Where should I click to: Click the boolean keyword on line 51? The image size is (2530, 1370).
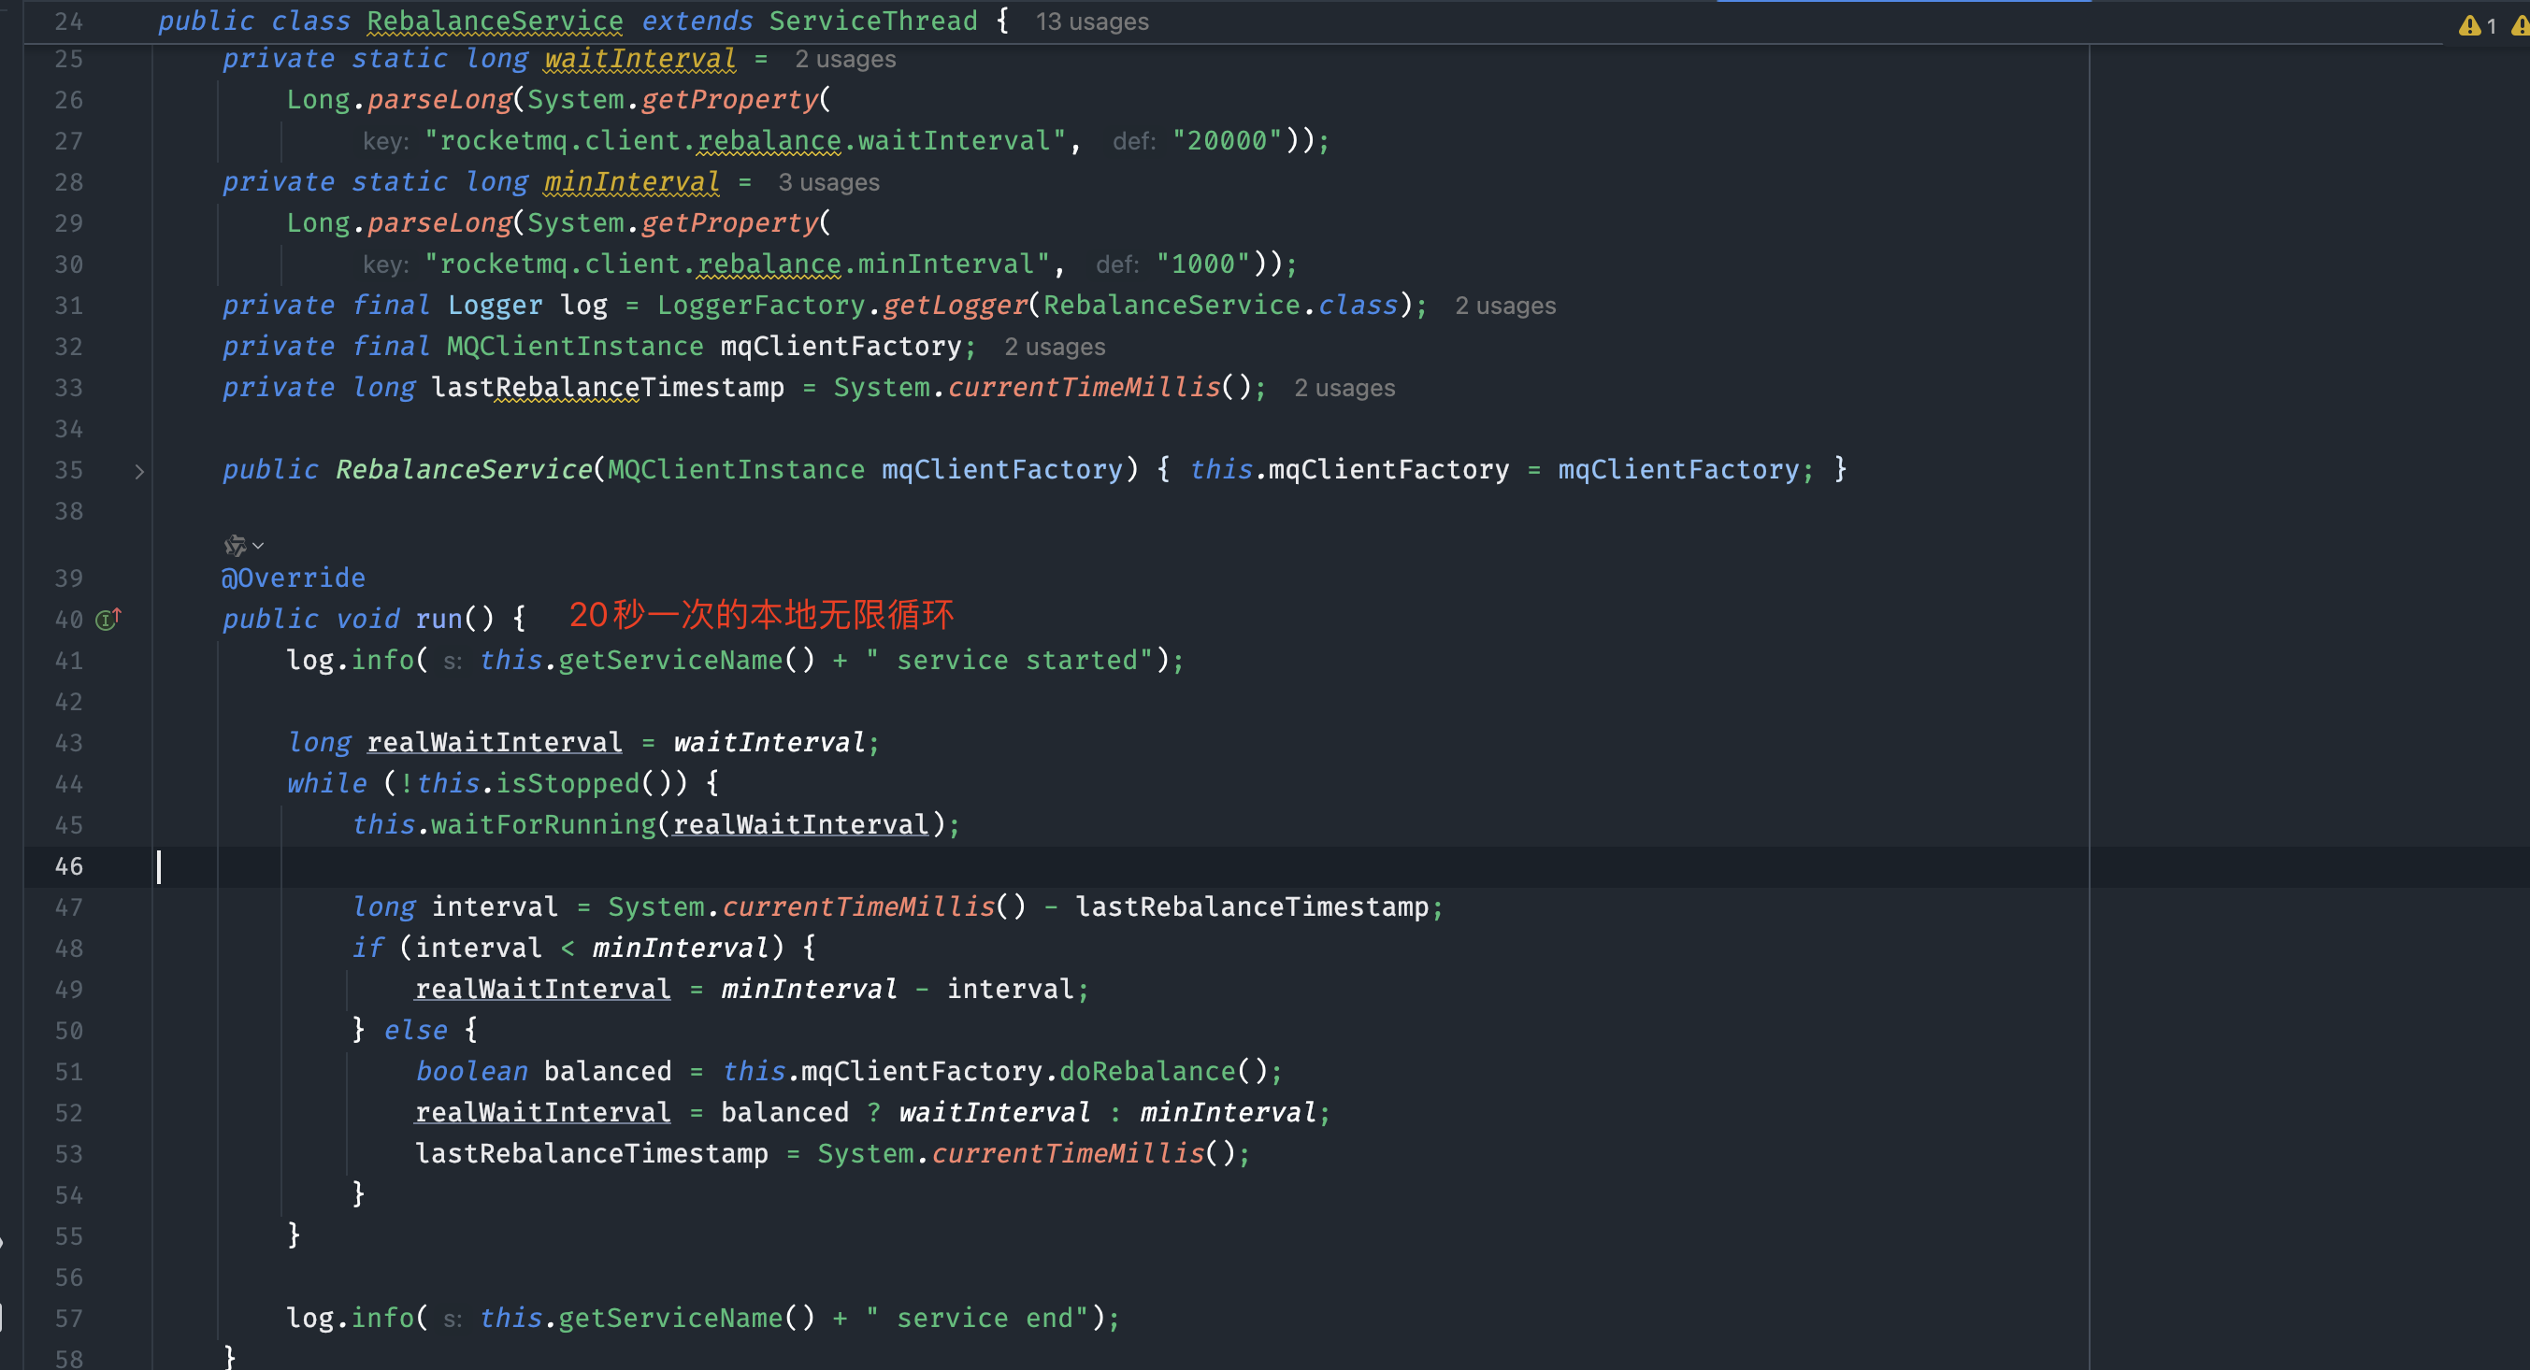(472, 1072)
